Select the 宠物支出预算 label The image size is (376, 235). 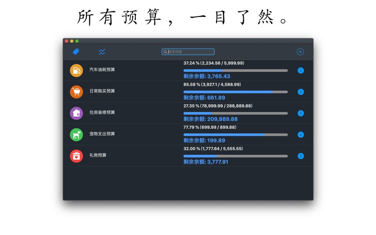pyautogui.click(x=102, y=133)
